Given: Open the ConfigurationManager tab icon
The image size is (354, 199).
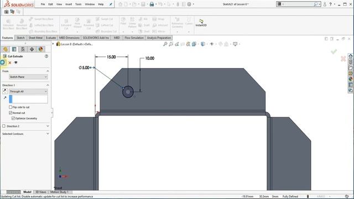Looking at the screenshot, I should (x=23, y=49).
